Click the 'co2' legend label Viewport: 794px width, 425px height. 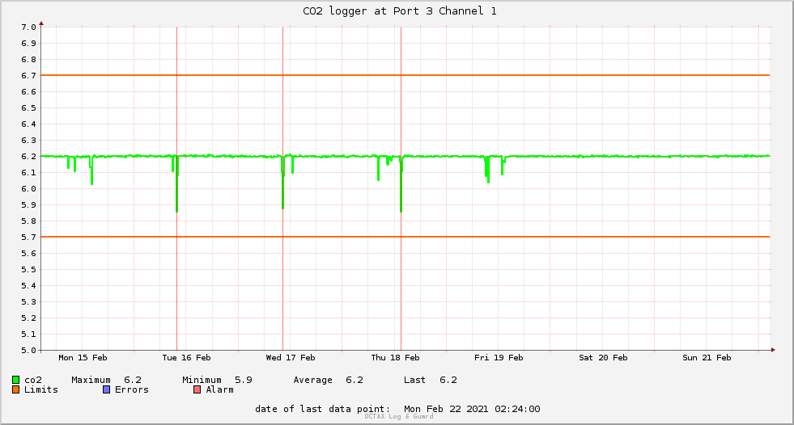click(33, 380)
